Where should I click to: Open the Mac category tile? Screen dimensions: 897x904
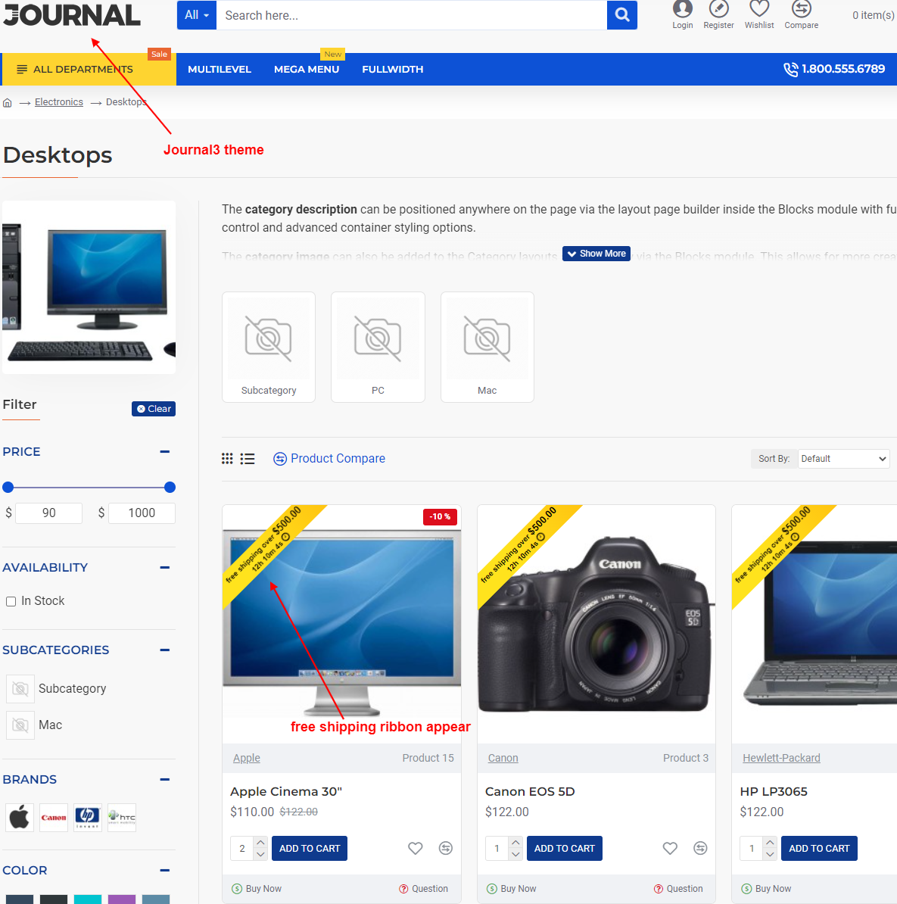487,347
